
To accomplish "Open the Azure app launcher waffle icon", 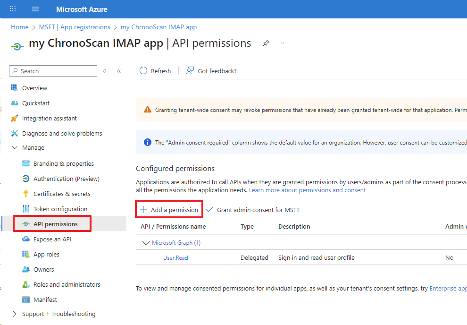I will (13, 9).
